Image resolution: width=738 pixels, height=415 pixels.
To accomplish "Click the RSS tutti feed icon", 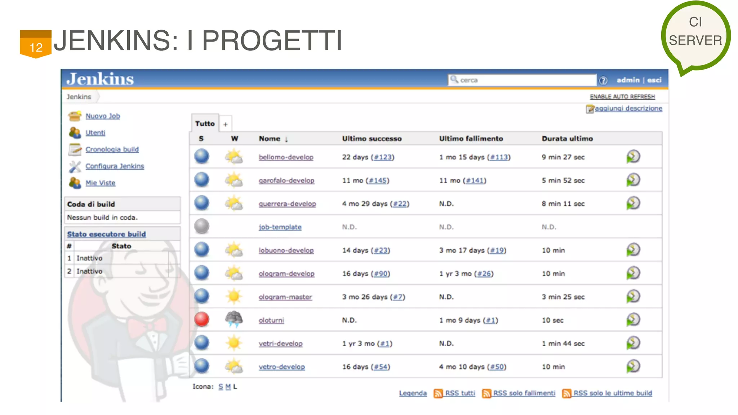I will (438, 393).
